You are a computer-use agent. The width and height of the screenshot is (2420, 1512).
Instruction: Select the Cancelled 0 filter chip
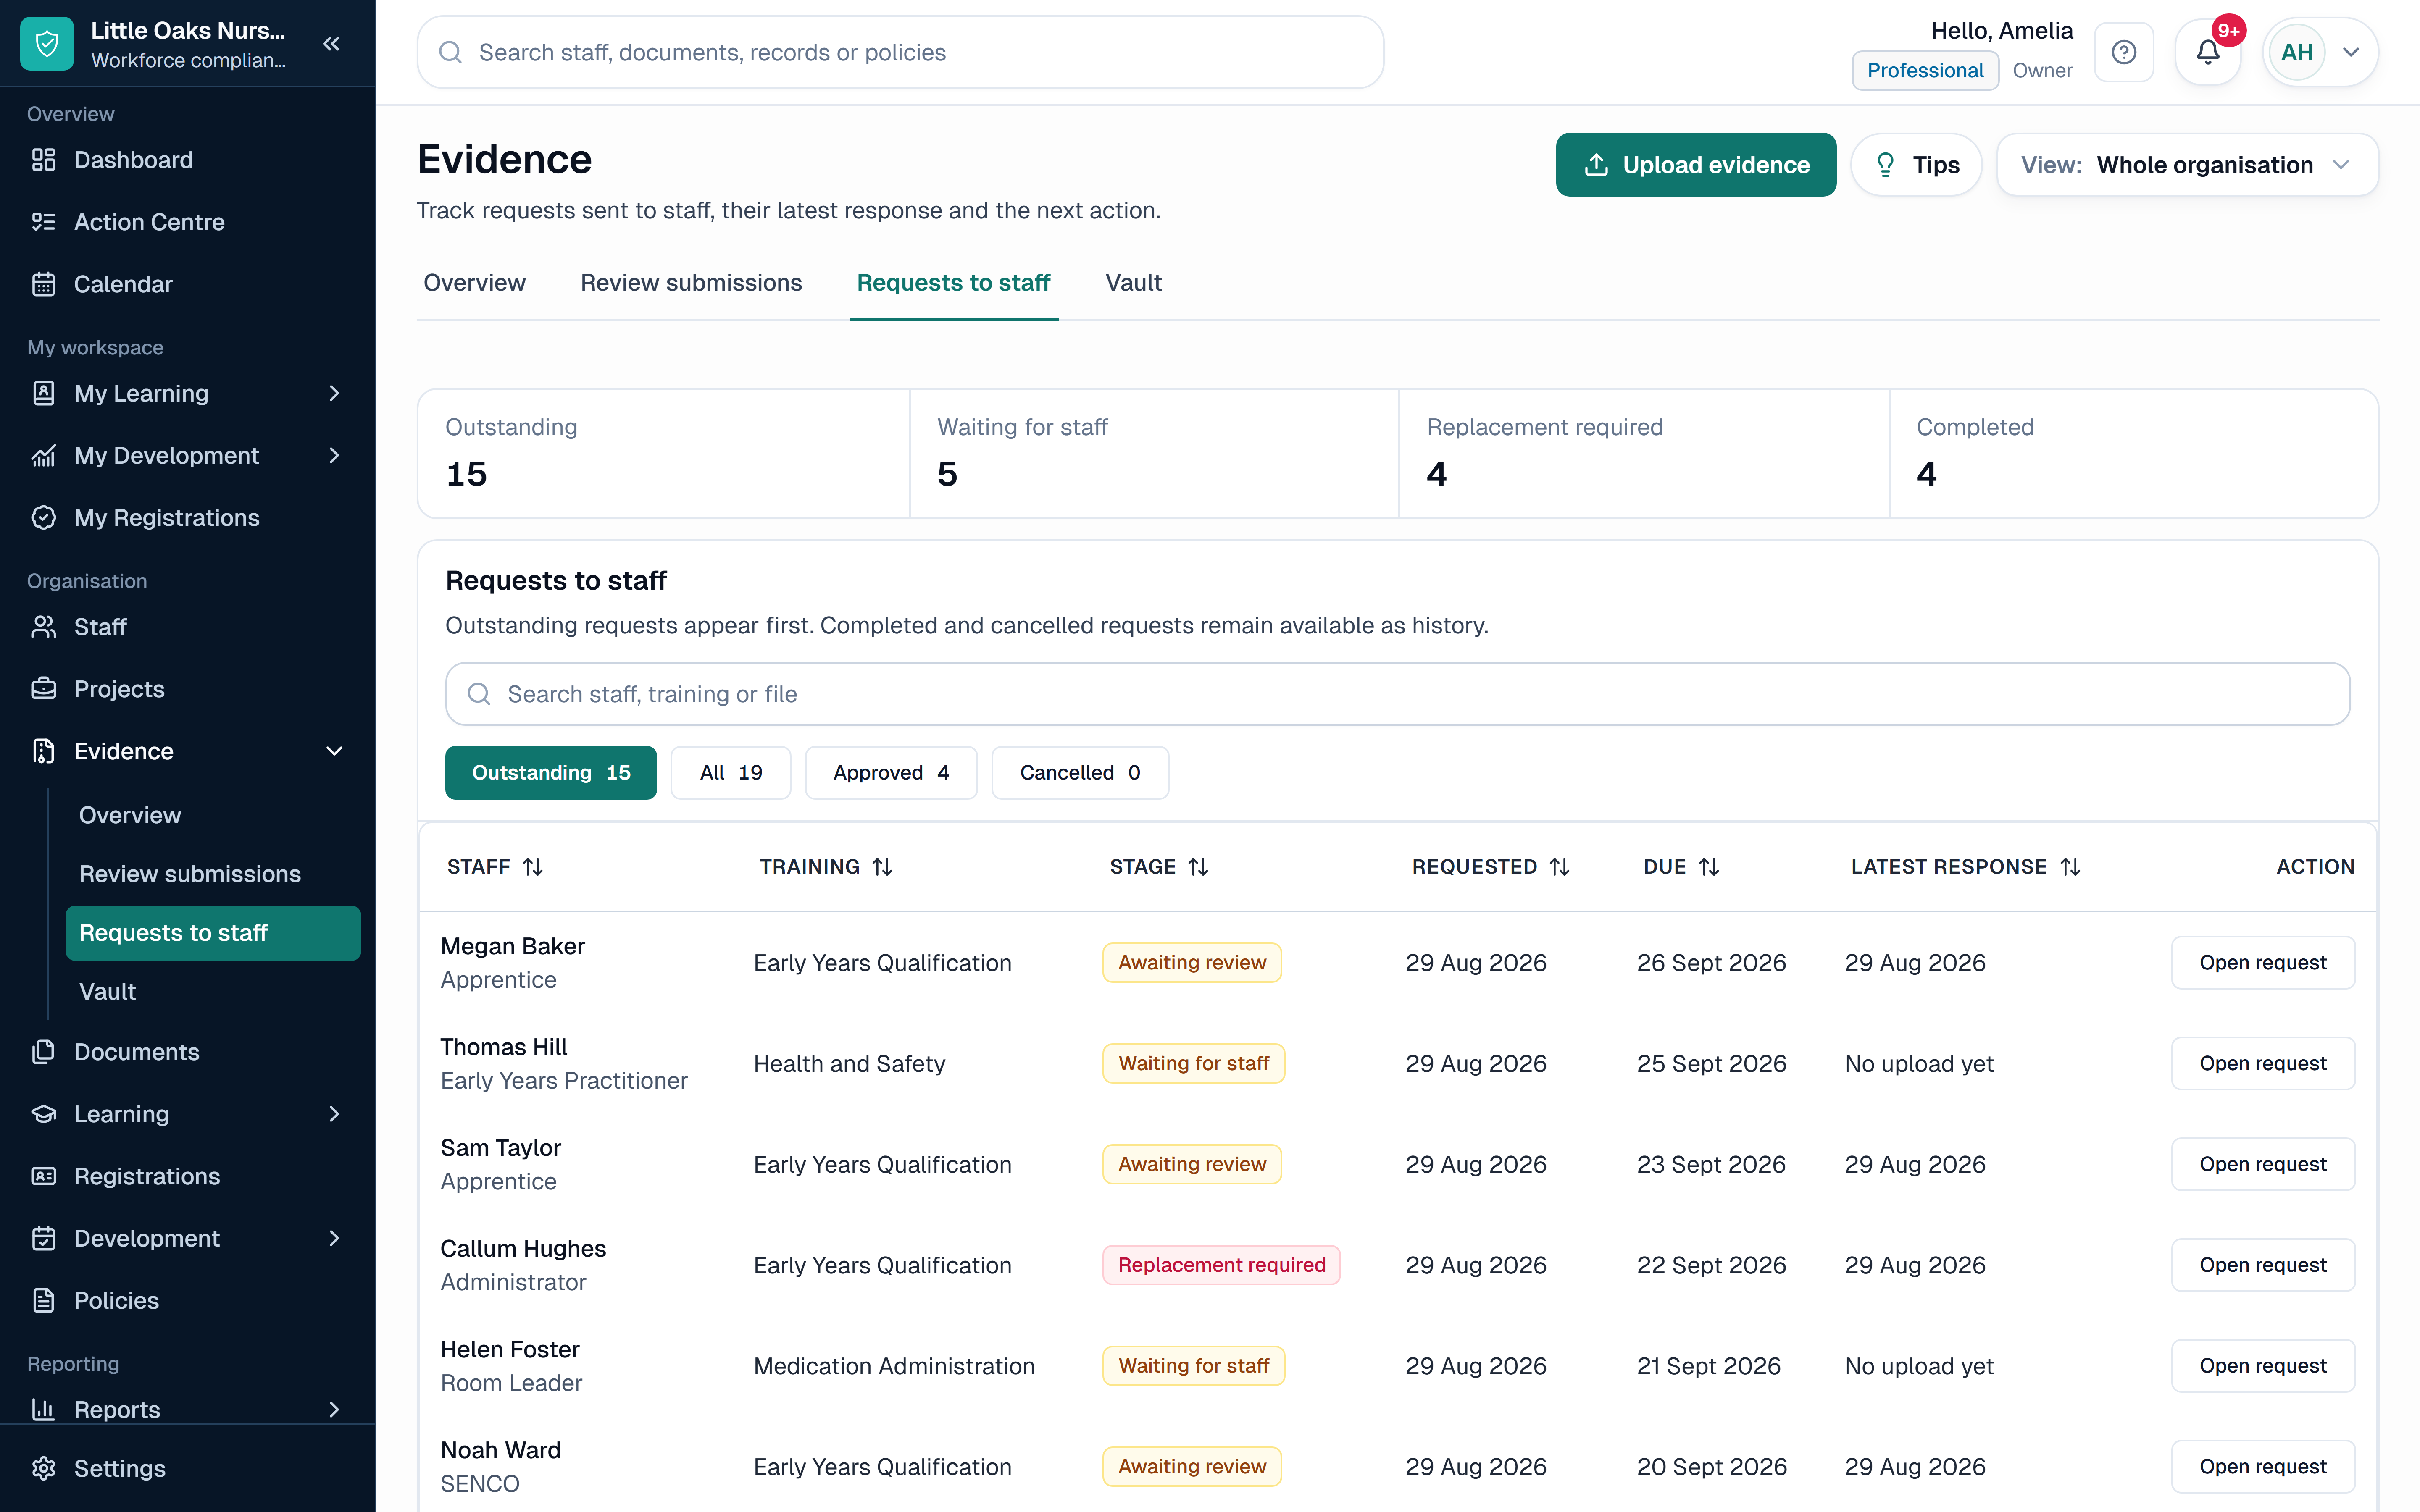tap(1080, 772)
